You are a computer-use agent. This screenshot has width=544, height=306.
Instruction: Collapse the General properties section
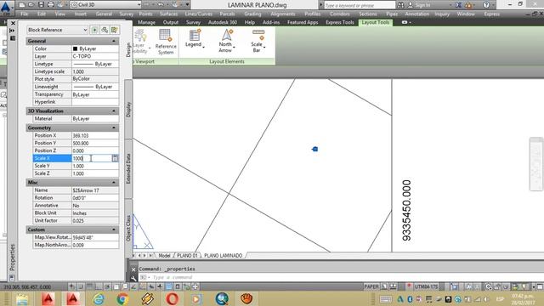pyautogui.click(x=114, y=41)
